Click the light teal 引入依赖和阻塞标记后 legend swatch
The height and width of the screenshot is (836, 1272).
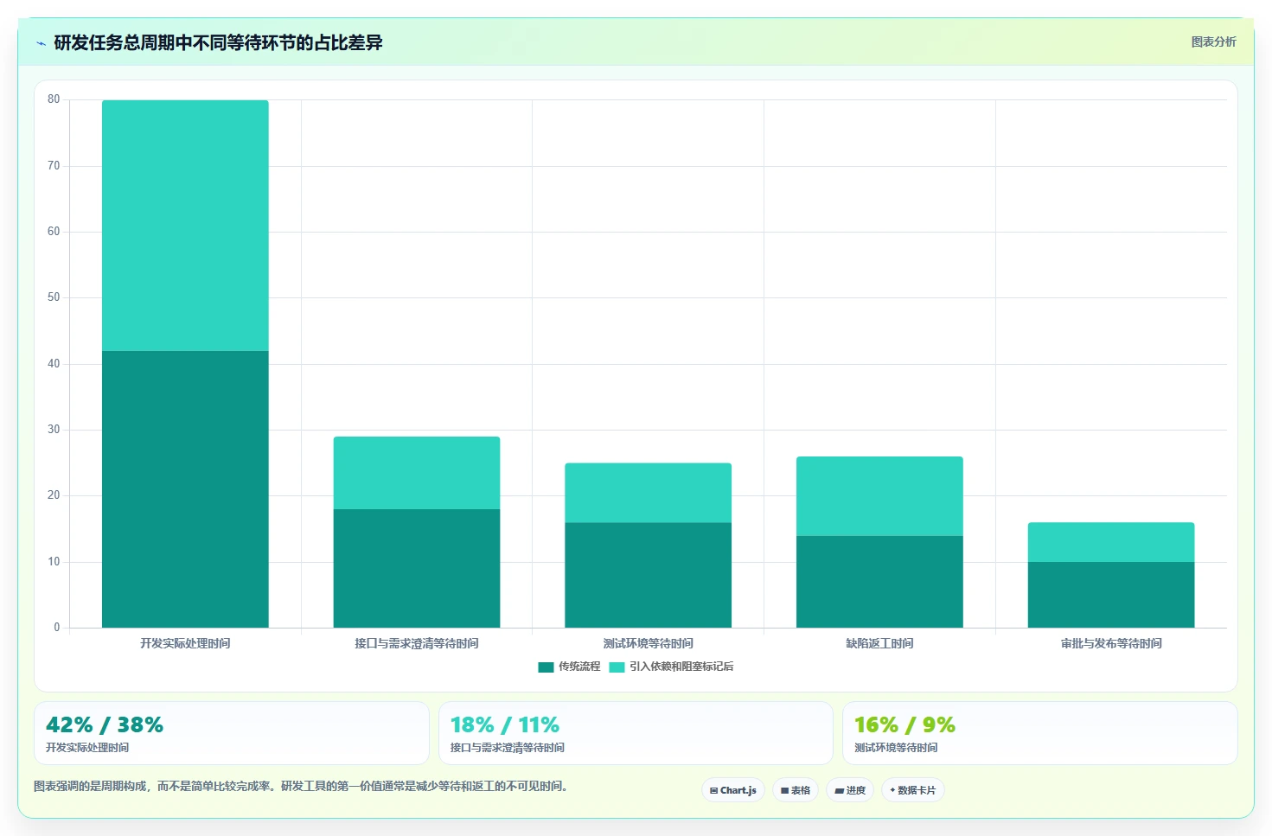[617, 667]
